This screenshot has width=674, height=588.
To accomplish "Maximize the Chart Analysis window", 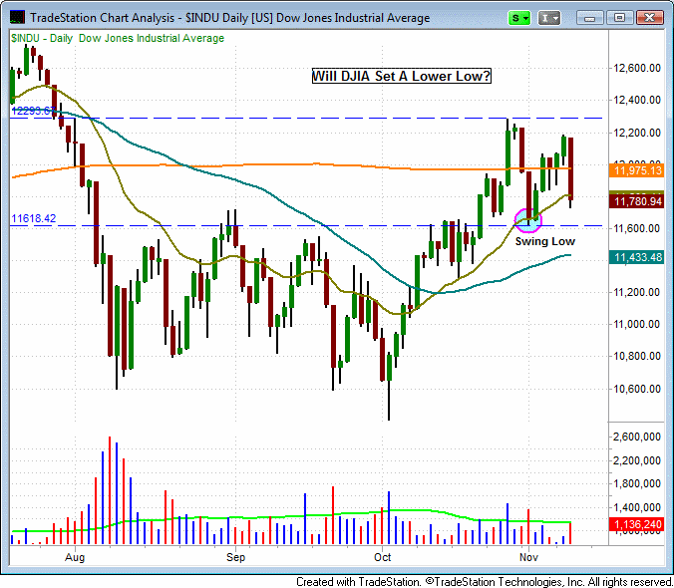I will (619, 18).
